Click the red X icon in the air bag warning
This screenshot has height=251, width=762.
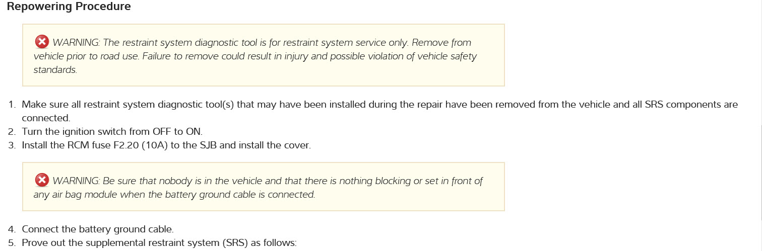42,180
